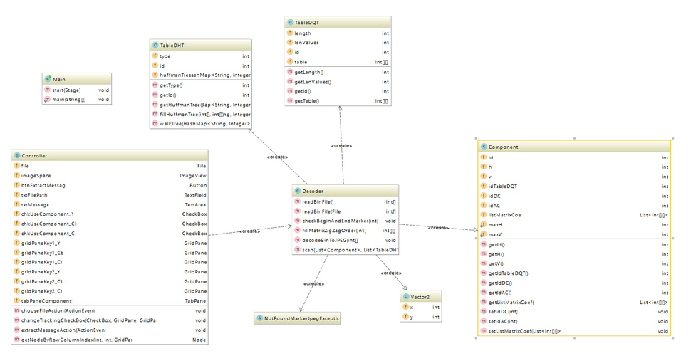Viewport: 691px width, 356px height.
Task: Click the maxH static field row
Action: point(575,225)
